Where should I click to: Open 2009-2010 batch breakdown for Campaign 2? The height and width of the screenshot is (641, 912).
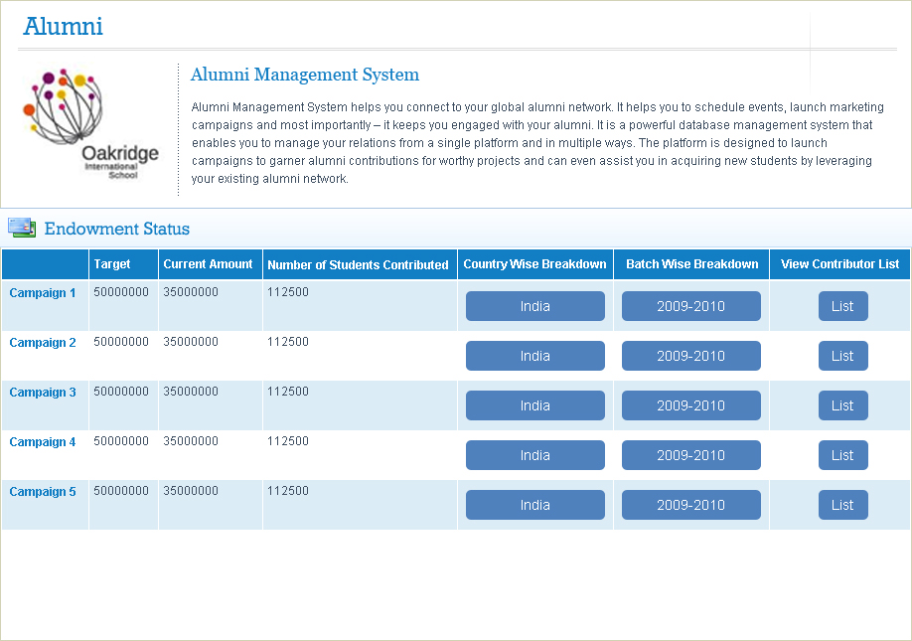click(690, 356)
